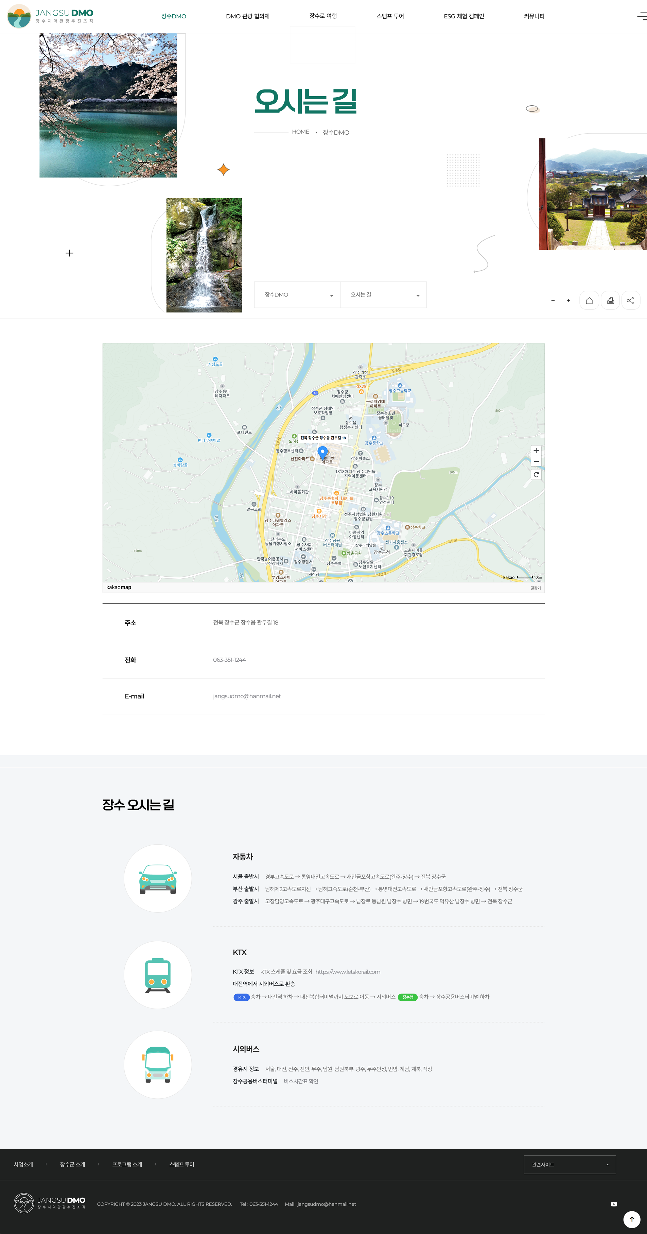Open the hamburger menu in the header
Screen dimensions: 647x1234
pos(642,16)
